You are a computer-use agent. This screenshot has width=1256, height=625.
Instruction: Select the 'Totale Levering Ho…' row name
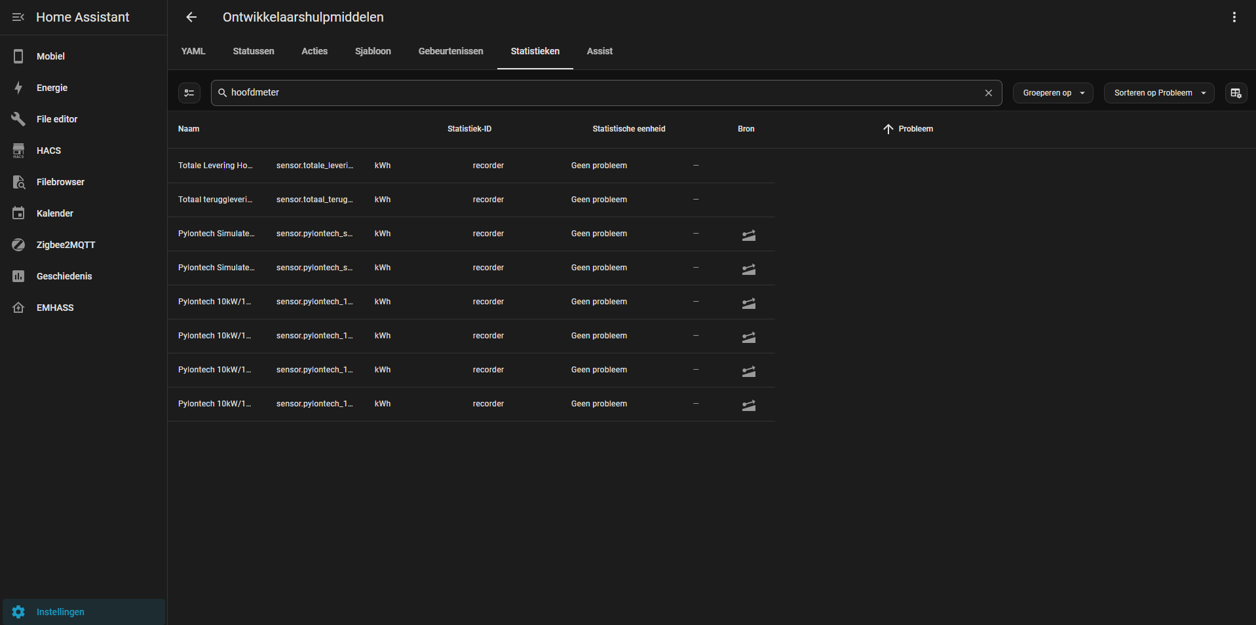pyautogui.click(x=216, y=166)
